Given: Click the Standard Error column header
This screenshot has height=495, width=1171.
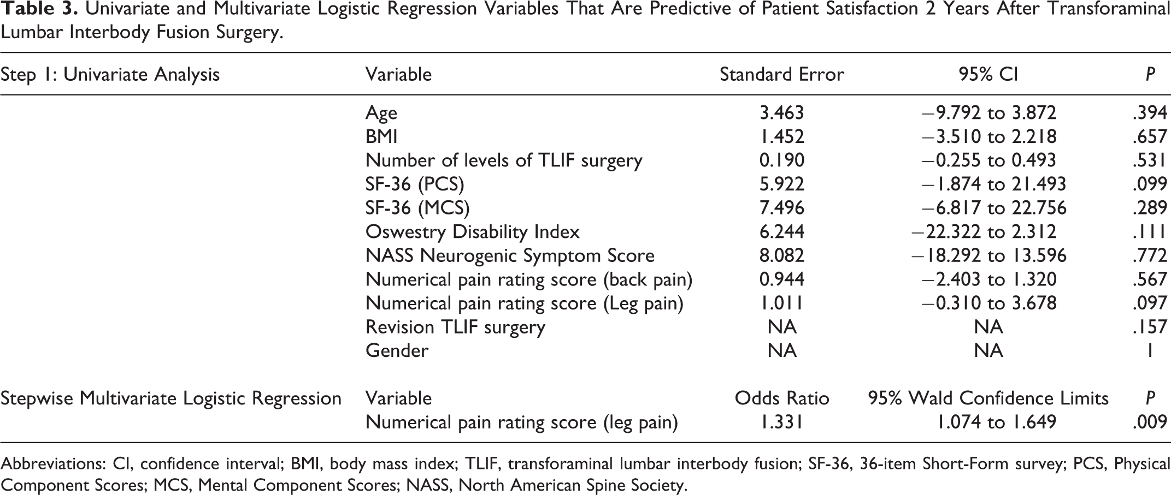Looking at the screenshot, I should 781,74.
